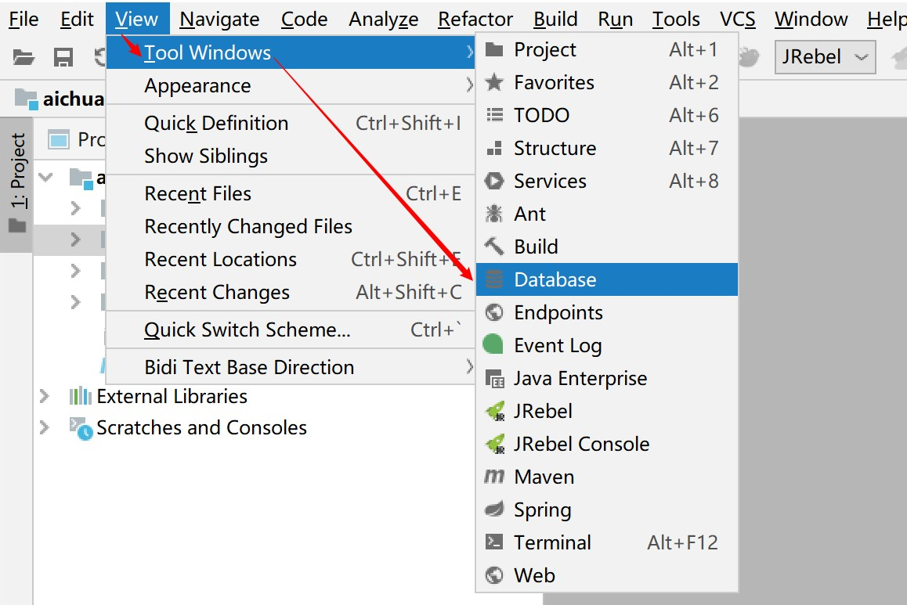The width and height of the screenshot is (907, 605).
Task: Open the Refactor menu
Action: pos(475,20)
